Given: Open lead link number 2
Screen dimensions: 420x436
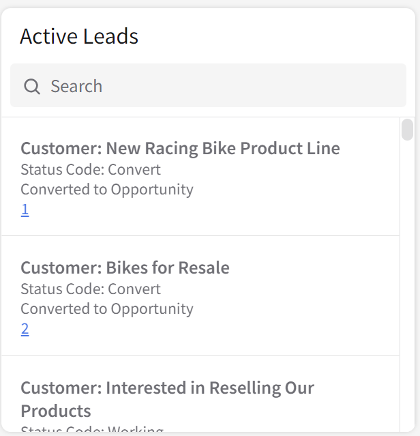Looking at the screenshot, I should (25, 330).
